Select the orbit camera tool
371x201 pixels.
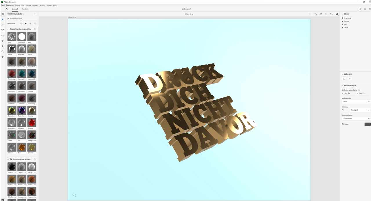pyautogui.click(x=3, y=36)
